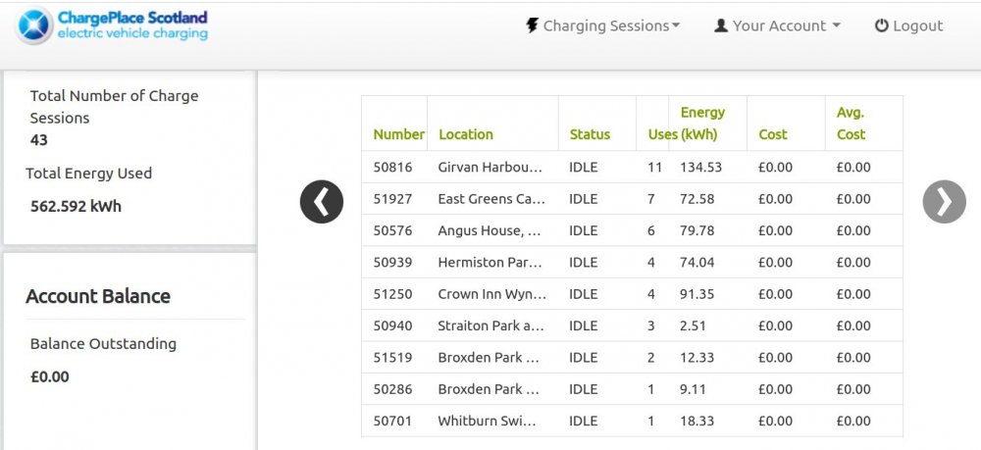The height and width of the screenshot is (450, 981).
Task: Click the Balance Outstanding £0.00 amount
Action: point(49,376)
